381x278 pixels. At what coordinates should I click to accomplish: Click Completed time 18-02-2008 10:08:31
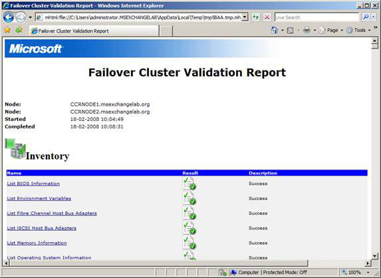pyautogui.click(x=96, y=126)
